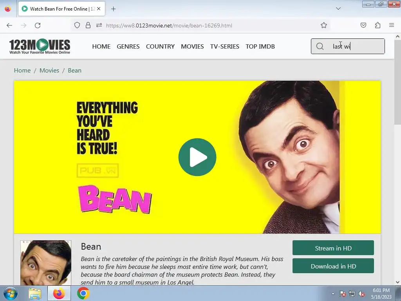Click the Movies breadcrumb link
Viewport: 401px width, 301px height.
(49, 71)
